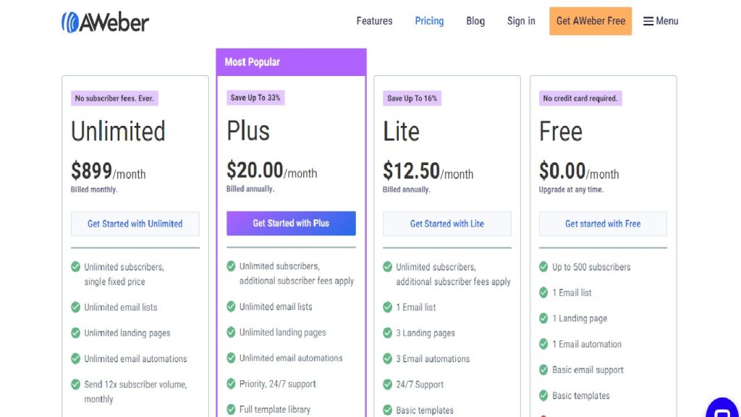Click the Billed monthly. note
741x417 pixels.
94,190
